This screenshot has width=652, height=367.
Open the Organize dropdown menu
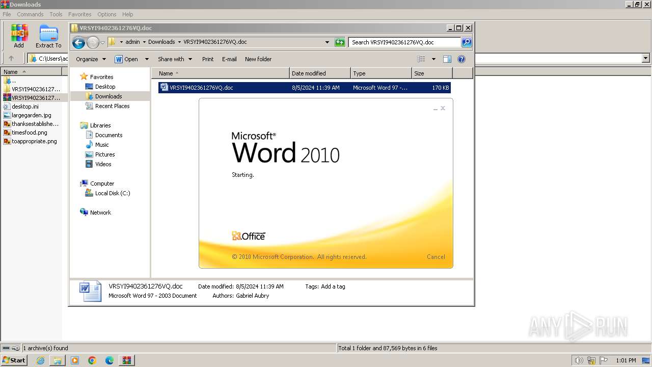pyautogui.click(x=91, y=59)
